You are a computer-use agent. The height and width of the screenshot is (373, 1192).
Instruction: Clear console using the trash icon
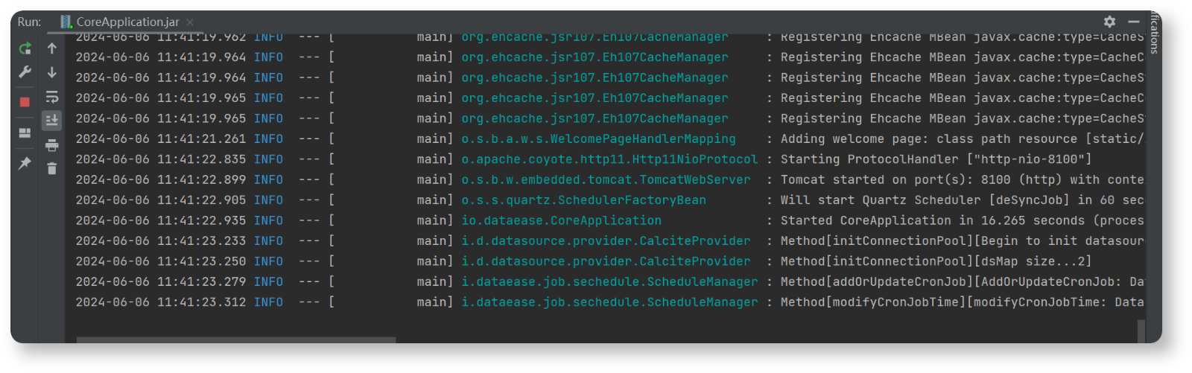[x=52, y=169]
